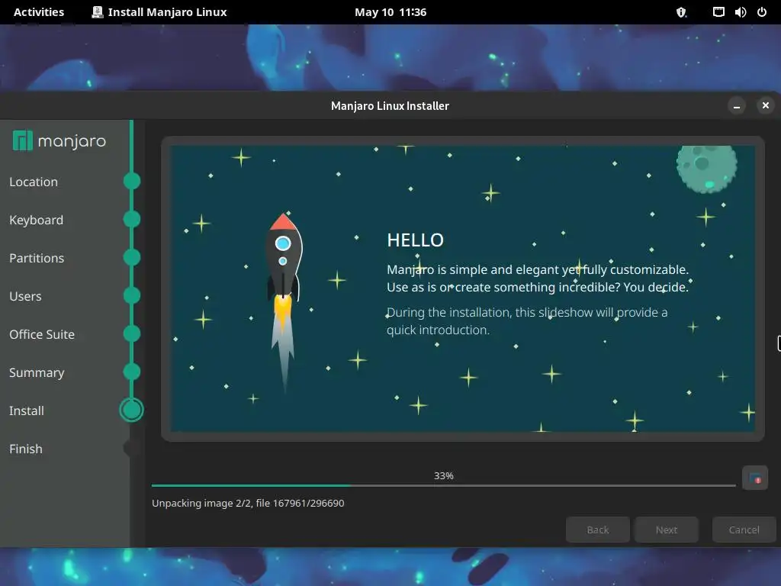Toggle the installation log view icon
Screen dimensions: 781x586
[754, 478]
